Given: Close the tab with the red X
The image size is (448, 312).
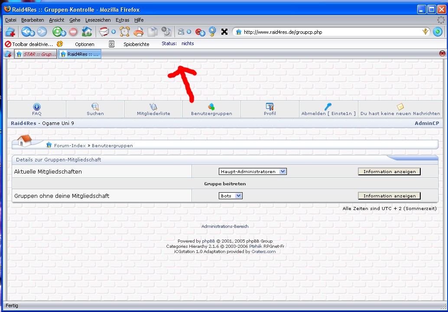Looking at the screenshot, I should click(442, 53).
